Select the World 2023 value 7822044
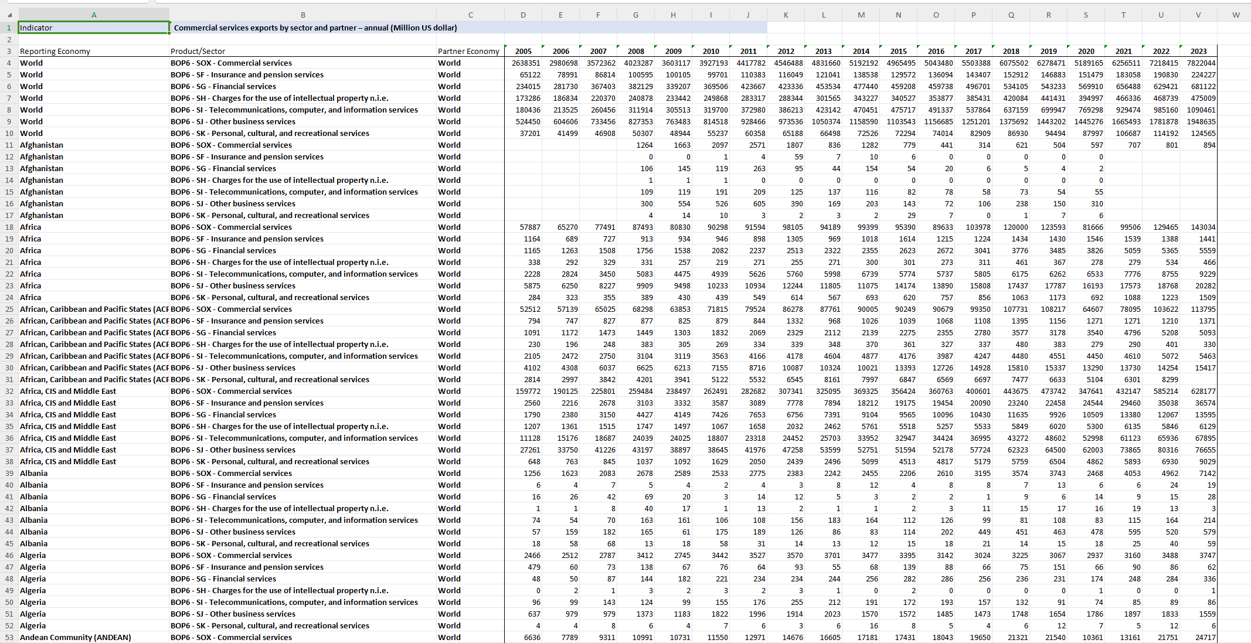This screenshot has height=643, width=1251. coord(1201,63)
